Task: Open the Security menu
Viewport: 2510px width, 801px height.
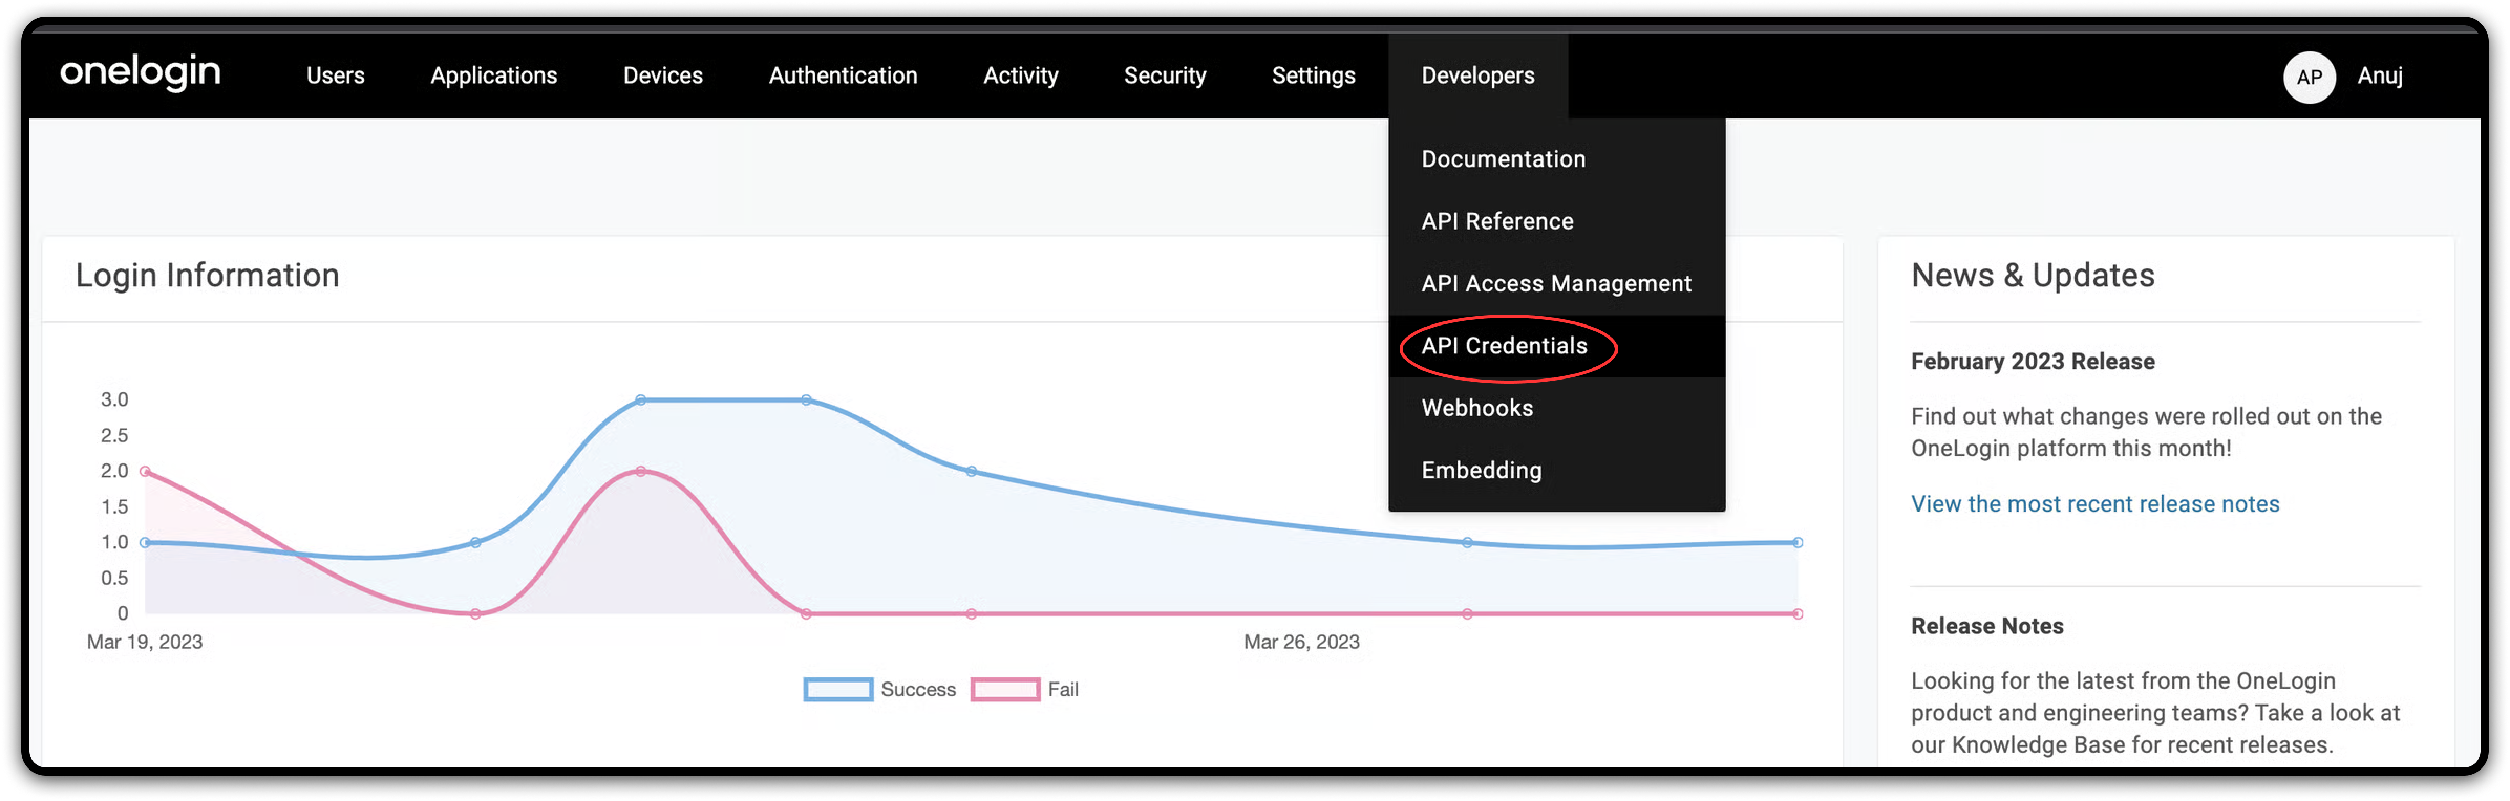Action: pyautogui.click(x=1164, y=76)
